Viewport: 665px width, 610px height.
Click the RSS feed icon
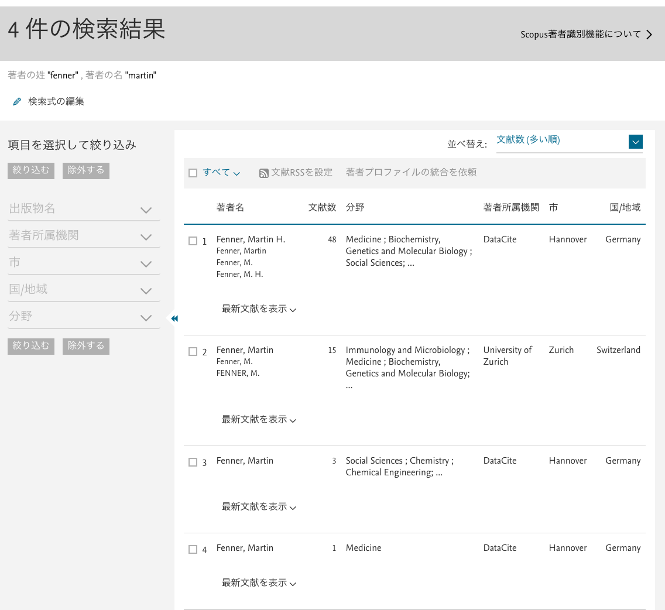(x=264, y=173)
